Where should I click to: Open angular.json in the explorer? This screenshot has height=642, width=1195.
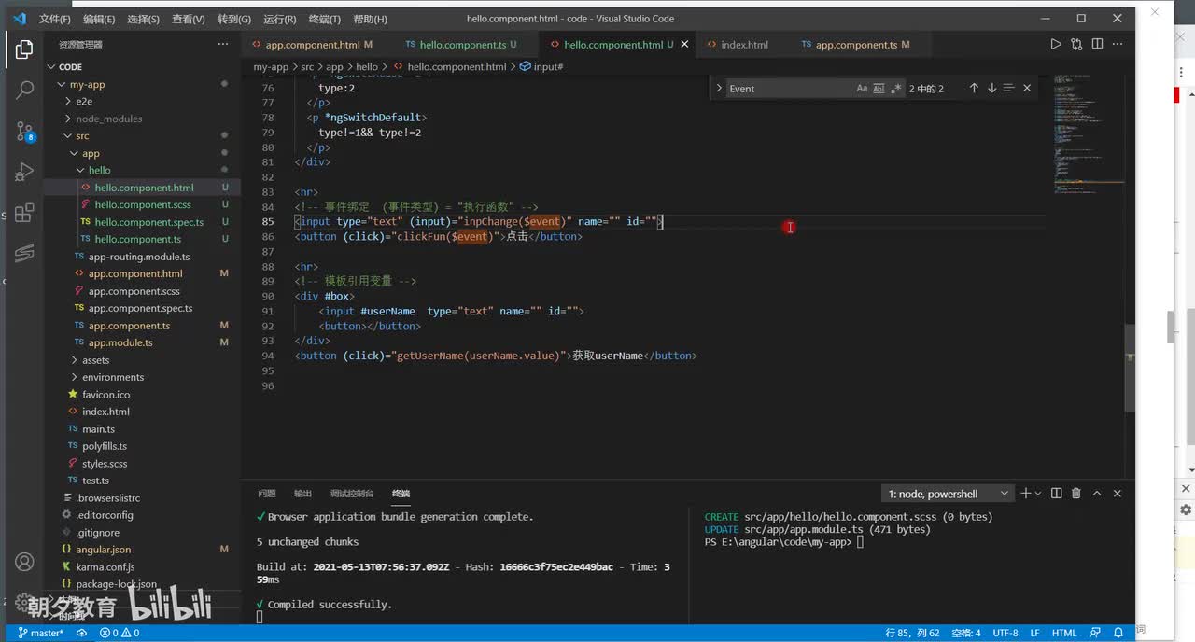(x=103, y=550)
